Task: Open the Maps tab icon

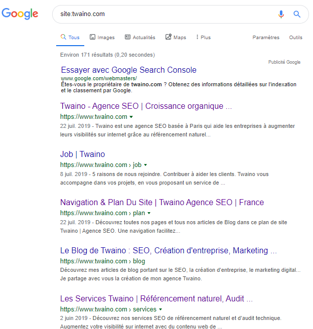Action: coord(168,37)
